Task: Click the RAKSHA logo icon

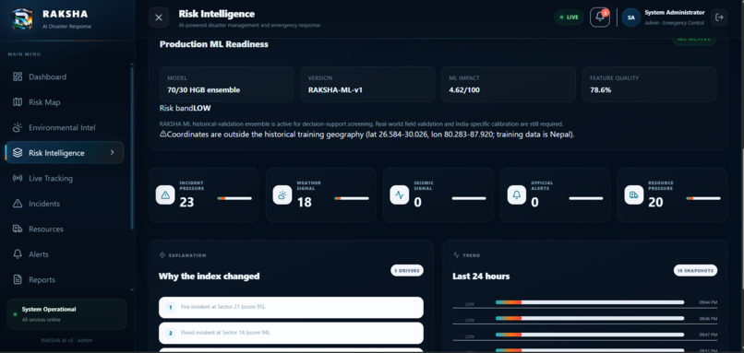Action: (x=22, y=19)
